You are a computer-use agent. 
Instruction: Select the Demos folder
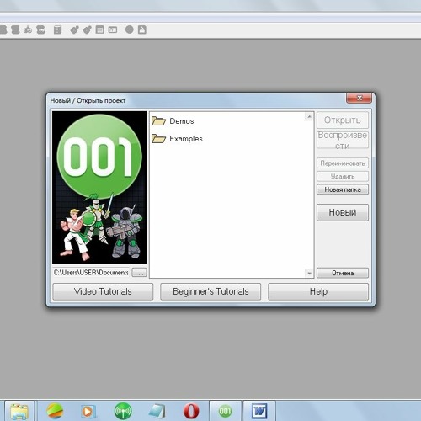click(173, 121)
